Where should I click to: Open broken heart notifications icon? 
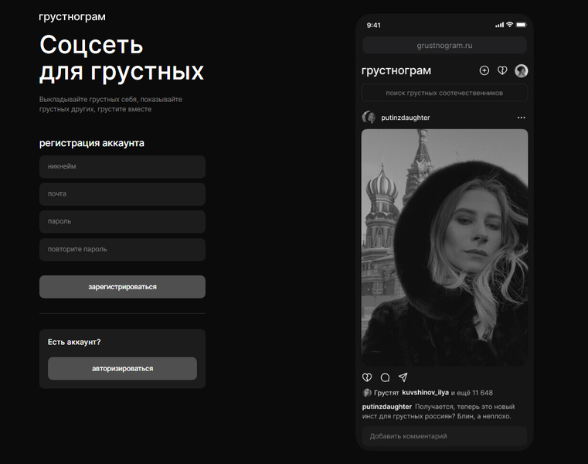coord(502,70)
